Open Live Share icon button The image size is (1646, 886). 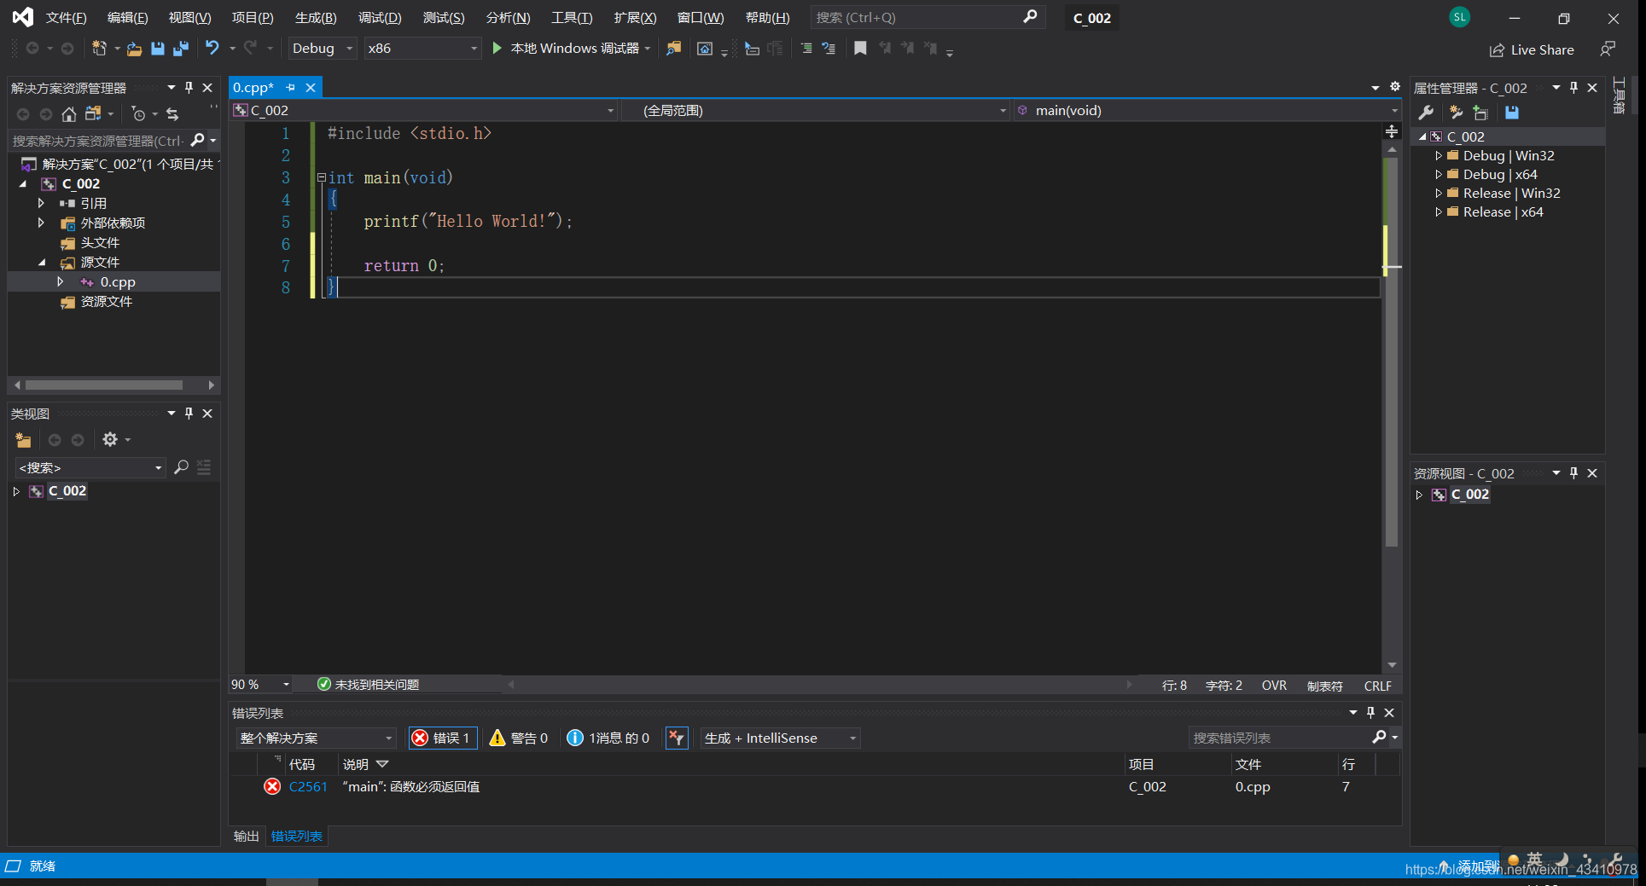1532,50
